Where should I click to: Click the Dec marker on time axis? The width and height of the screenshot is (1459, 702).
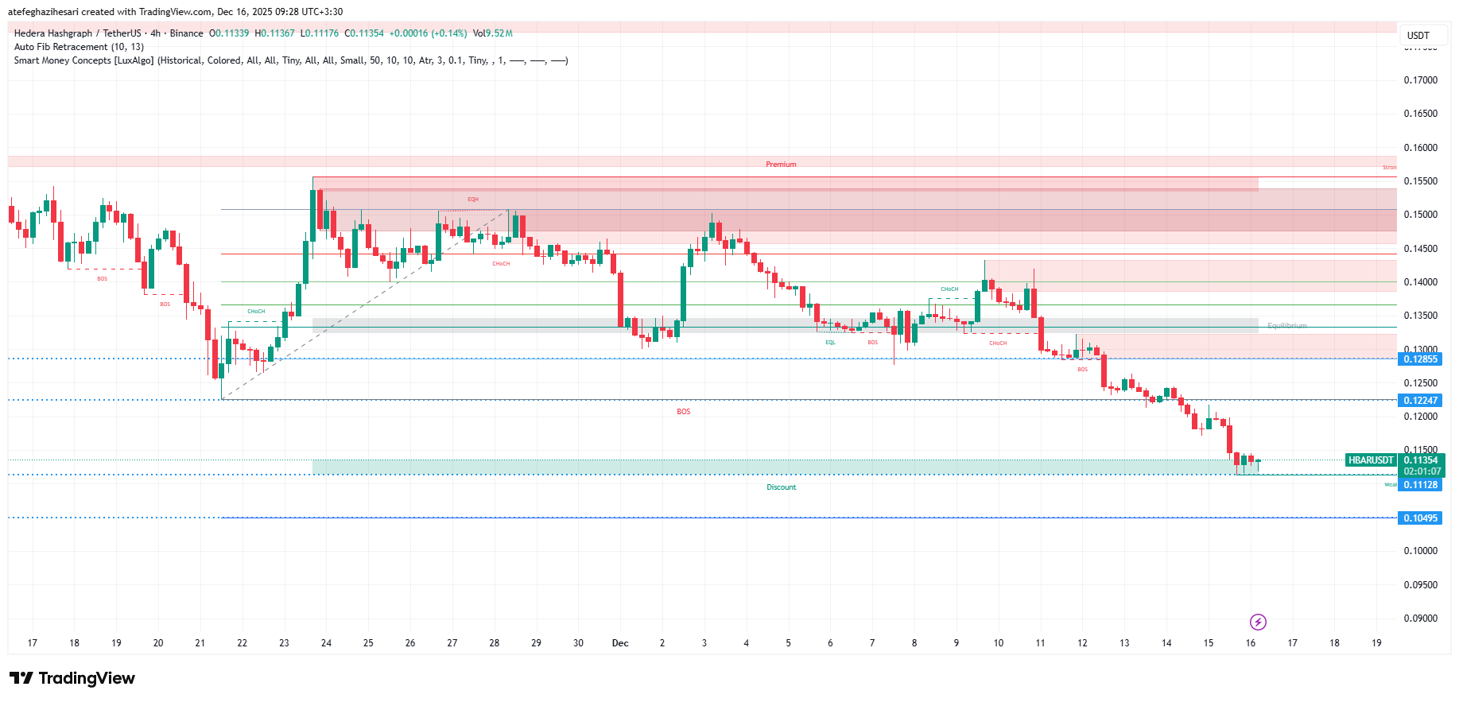[x=620, y=643]
